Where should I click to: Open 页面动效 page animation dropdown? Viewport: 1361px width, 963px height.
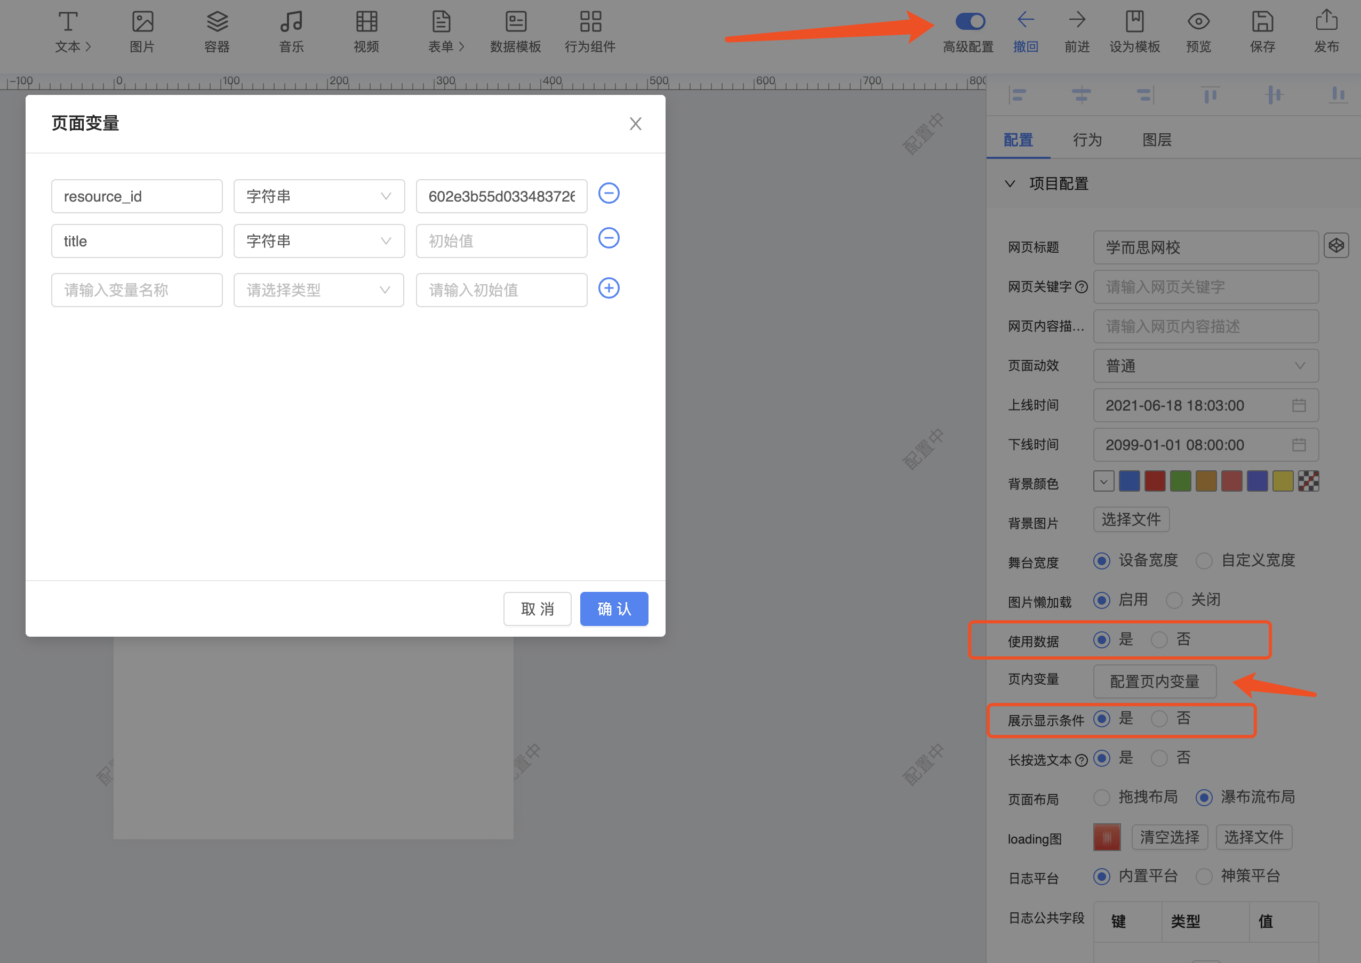coord(1205,366)
